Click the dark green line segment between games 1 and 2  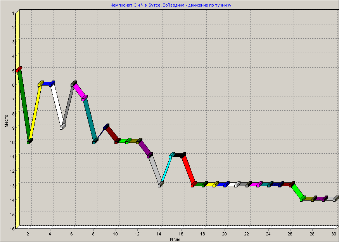[x=24, y=105]
